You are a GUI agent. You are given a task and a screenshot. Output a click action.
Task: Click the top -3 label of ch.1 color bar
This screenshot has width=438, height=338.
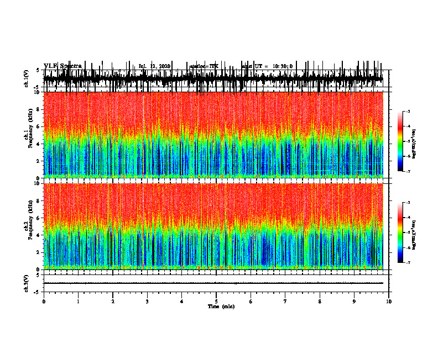click(408, 112)
